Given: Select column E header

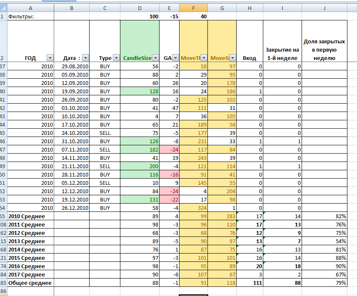Looking at the screenshot, I should tap(169, 8).
